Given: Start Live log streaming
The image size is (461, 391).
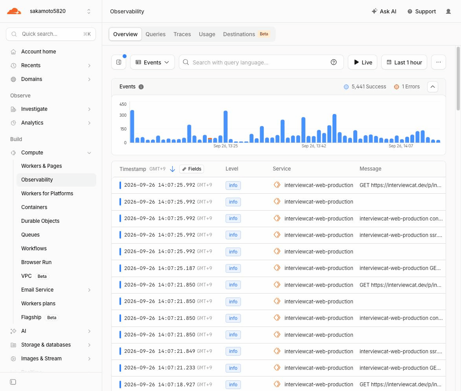Looking at the screenshot, I should click(x=362, y=62).
